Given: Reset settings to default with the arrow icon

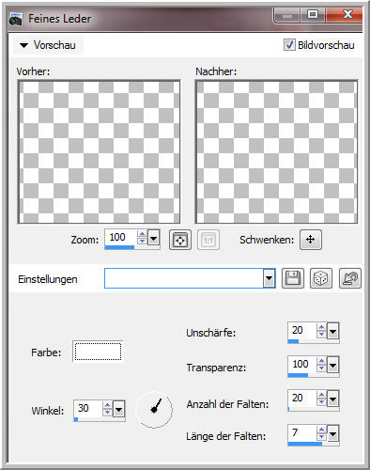Looking at the screenshot, I should coord(350,278).
